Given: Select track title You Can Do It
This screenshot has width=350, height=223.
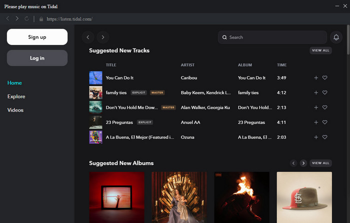Looking at the screenshot, I should click(x=119, y=77).
